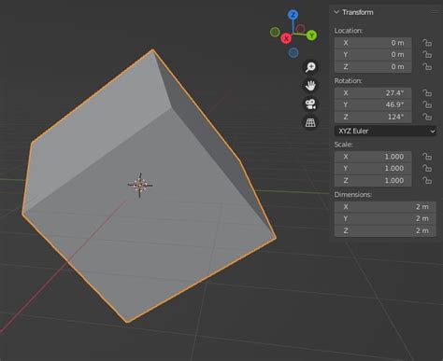Lock the Location Y value
The width and height of the screenshot is (443, 361).
[x=427, y=54]
